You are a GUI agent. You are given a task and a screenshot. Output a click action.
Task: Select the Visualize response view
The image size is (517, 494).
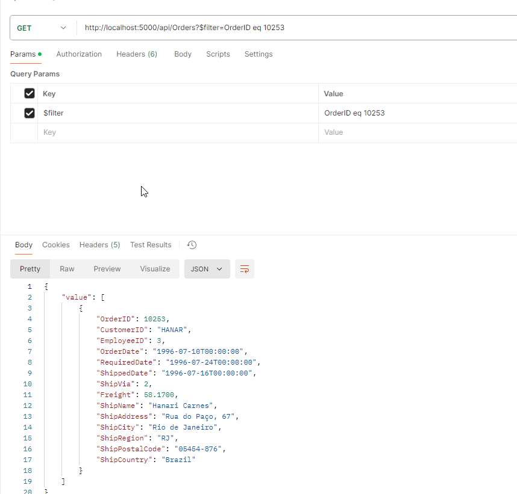coord(155,269)
